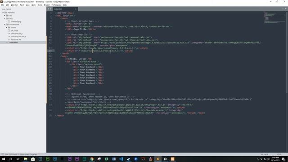Open Cortana search circle in taskbar
This screenshot has height=162, width=288.
click(x=11, y=159)
